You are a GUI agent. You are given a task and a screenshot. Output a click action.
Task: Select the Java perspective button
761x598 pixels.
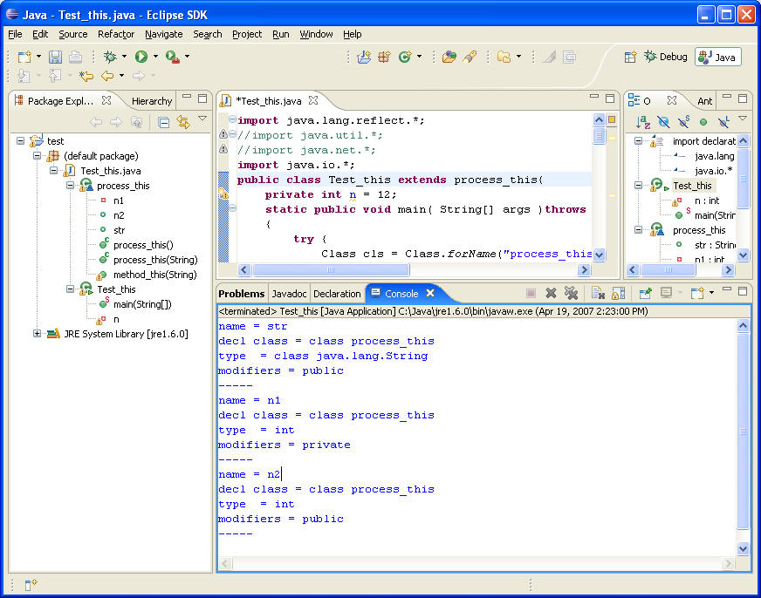coord(717,58)
